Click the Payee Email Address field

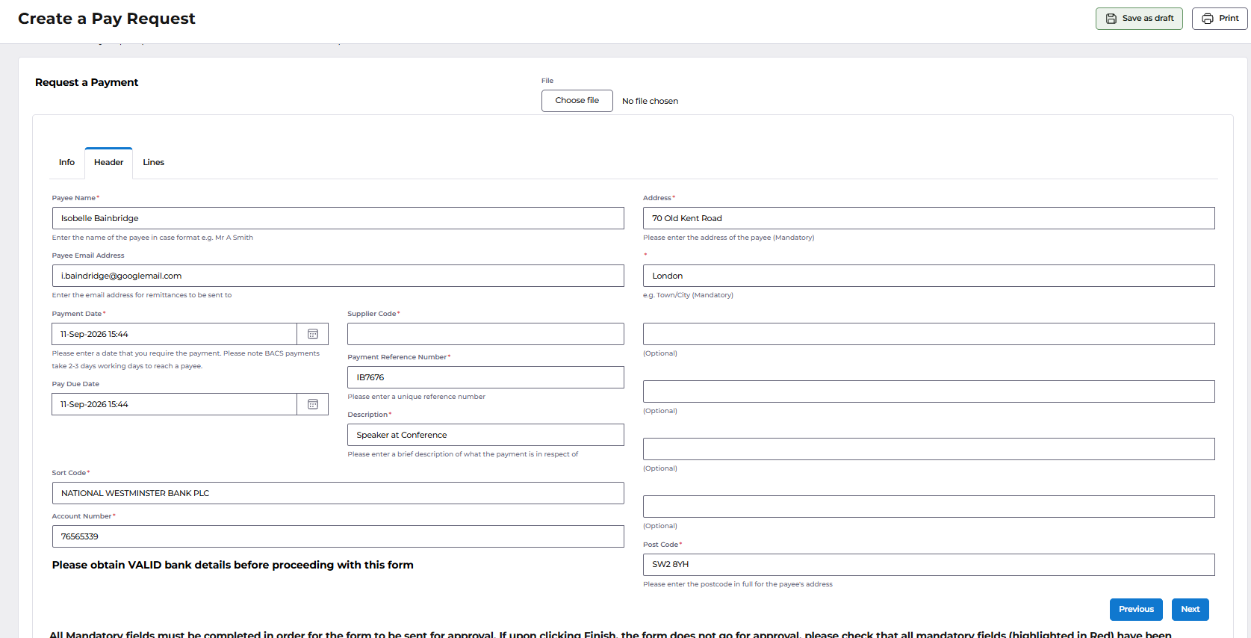tap(338, 276)
